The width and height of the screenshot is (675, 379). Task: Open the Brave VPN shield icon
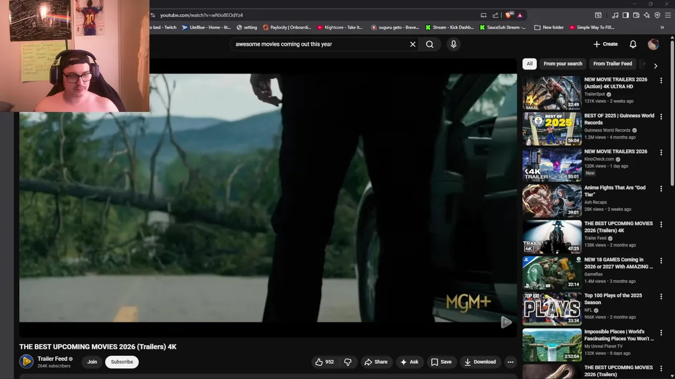click(x=657, y=15)
